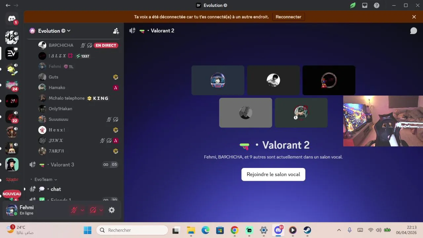Click the green leaf icon in title bar

click(353, 5)
